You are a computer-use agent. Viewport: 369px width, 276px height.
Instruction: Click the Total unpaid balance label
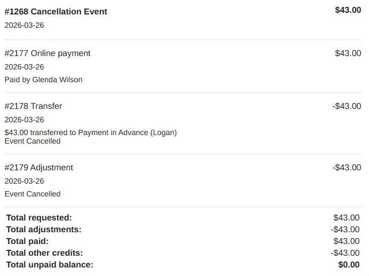[x=50, y=265]
